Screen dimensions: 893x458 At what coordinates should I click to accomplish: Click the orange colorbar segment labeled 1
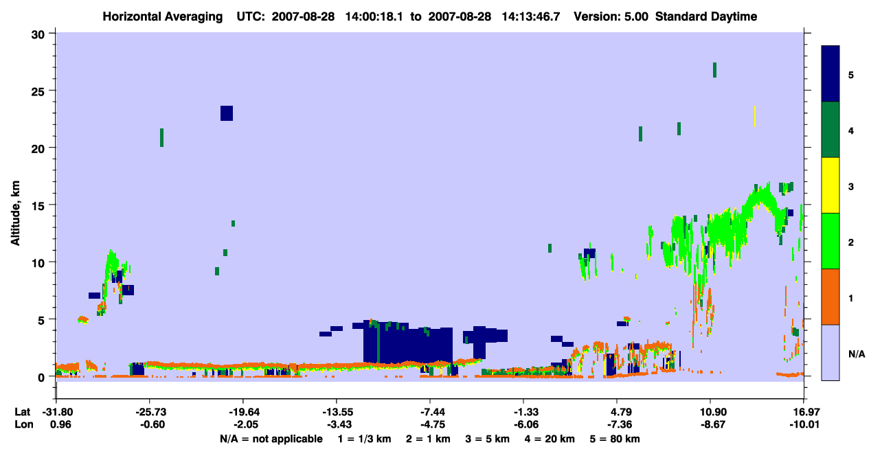[x=830, y=297]
